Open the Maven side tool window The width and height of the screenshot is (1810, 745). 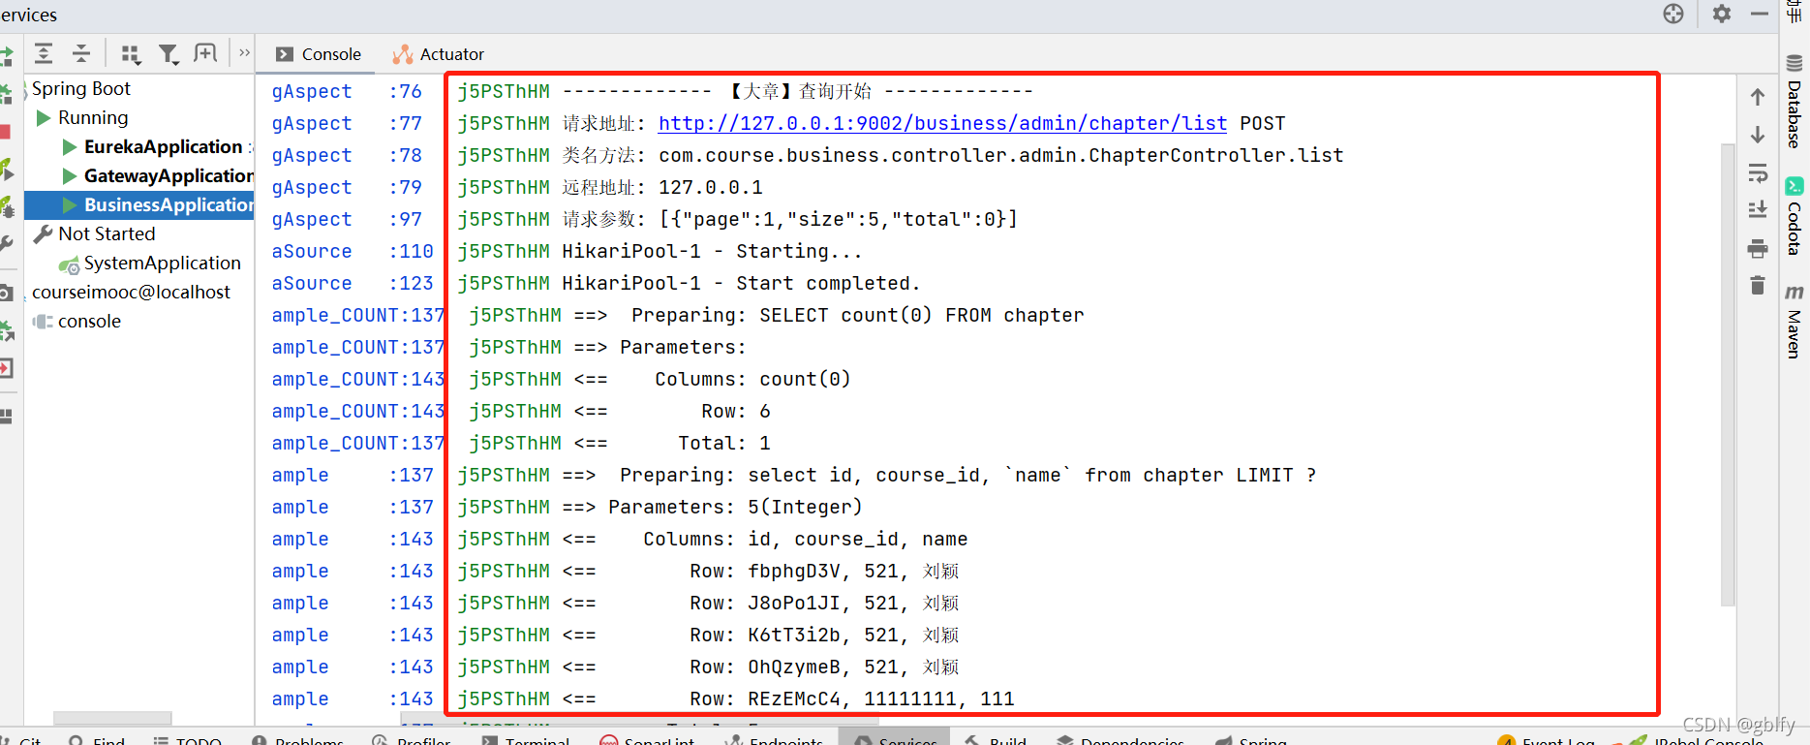coord(1795,322)
